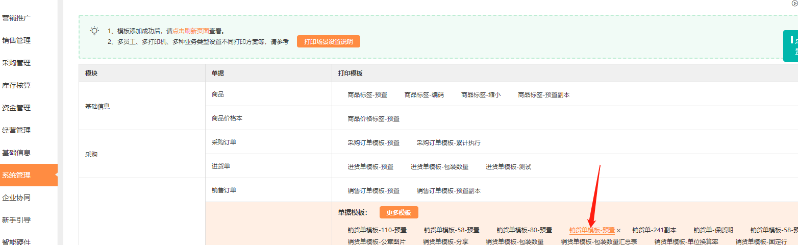Choose 采购订单模板-累计执行 template
Image resolution: width=798 pixels, height=245 pixels.
(448, 143)
